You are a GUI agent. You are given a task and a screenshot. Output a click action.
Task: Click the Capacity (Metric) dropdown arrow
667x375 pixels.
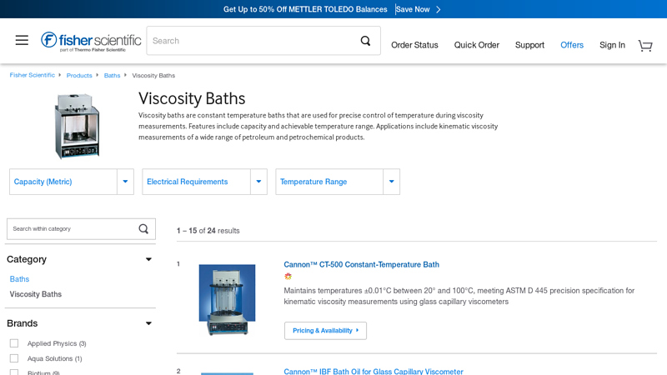[x=125, y=182]
